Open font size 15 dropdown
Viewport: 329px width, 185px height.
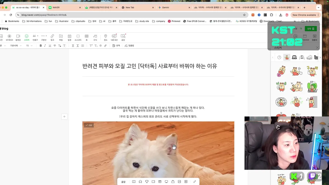pyautogui.click(x=29, y=45)
